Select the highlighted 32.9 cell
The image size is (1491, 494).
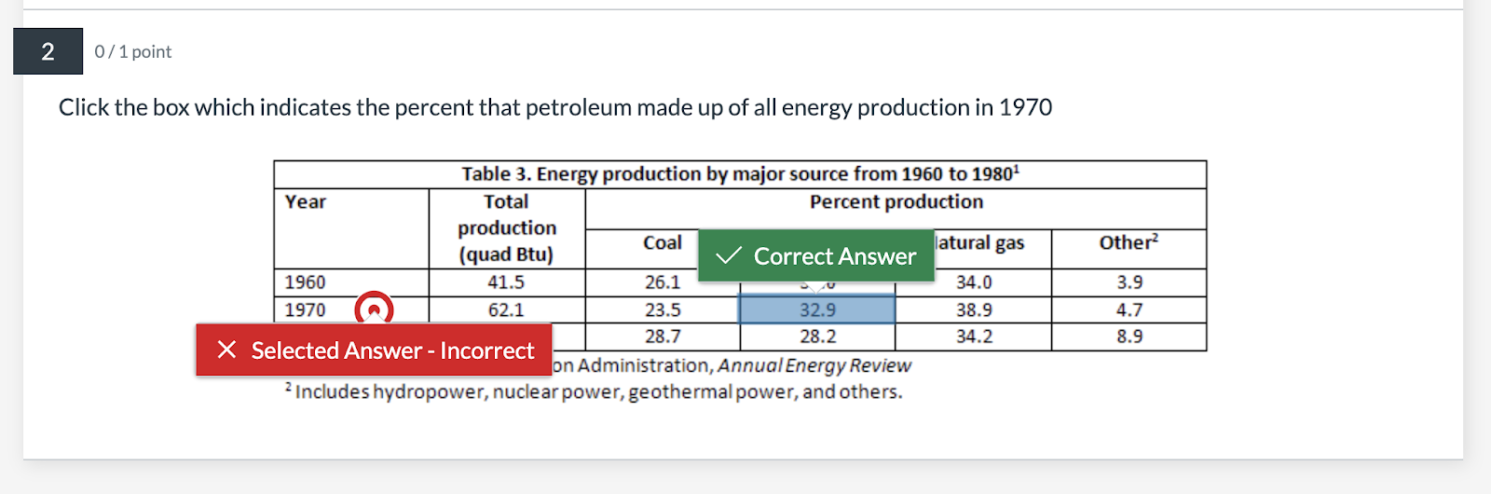817,310
